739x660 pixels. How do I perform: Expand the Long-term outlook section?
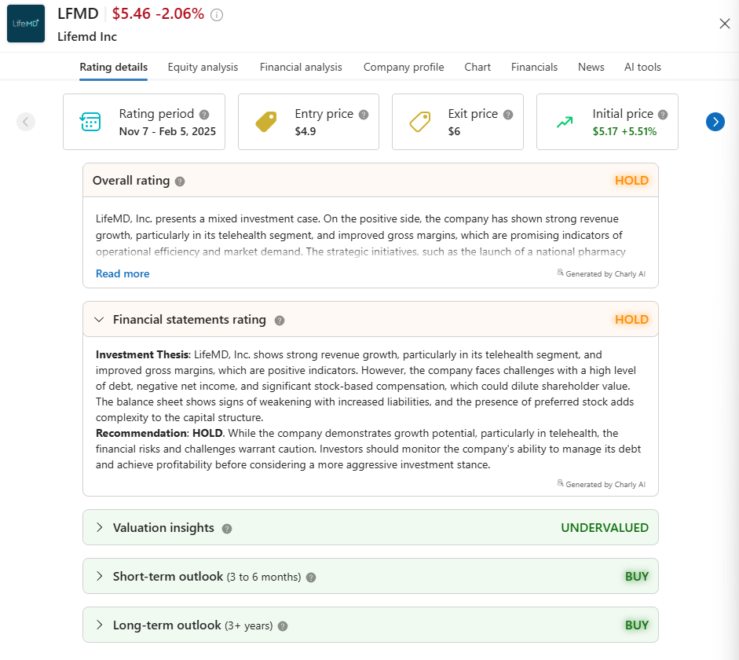99,625
